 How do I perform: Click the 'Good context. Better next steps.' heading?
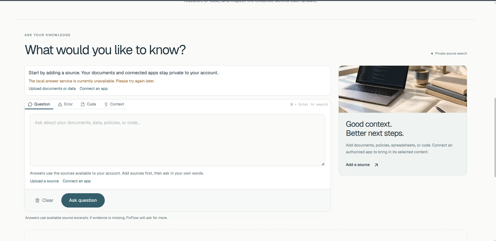[x=375, y=129]
